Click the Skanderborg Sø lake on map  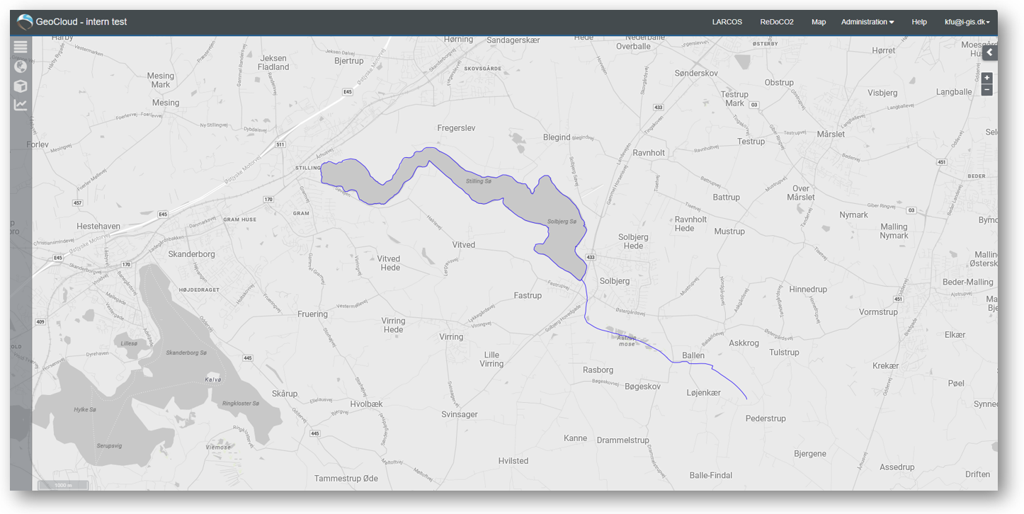(186, 353)
